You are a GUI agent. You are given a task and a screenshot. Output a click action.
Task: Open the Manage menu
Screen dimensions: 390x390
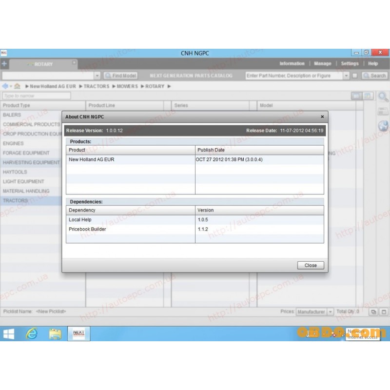click(x=323, y=64)
